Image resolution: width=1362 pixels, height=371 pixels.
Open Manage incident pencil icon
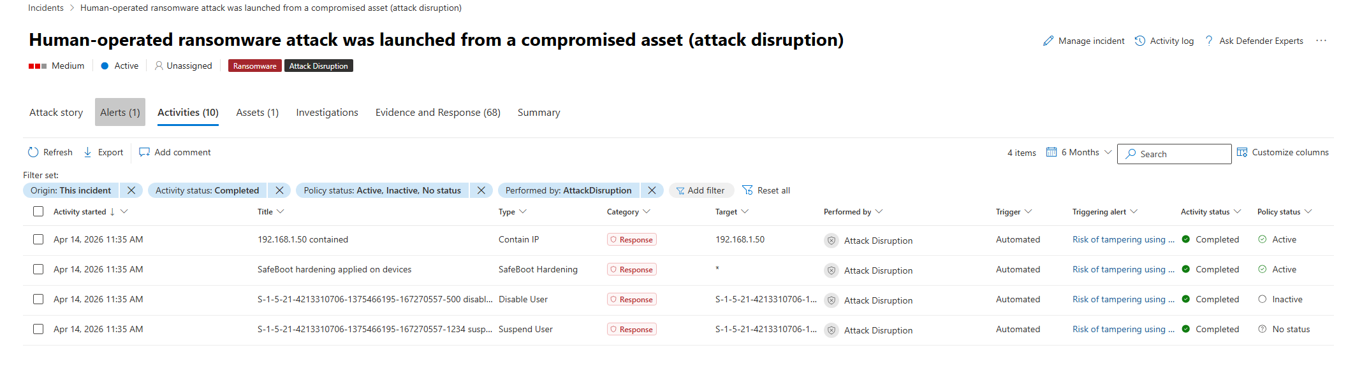tap(1048, 41)
